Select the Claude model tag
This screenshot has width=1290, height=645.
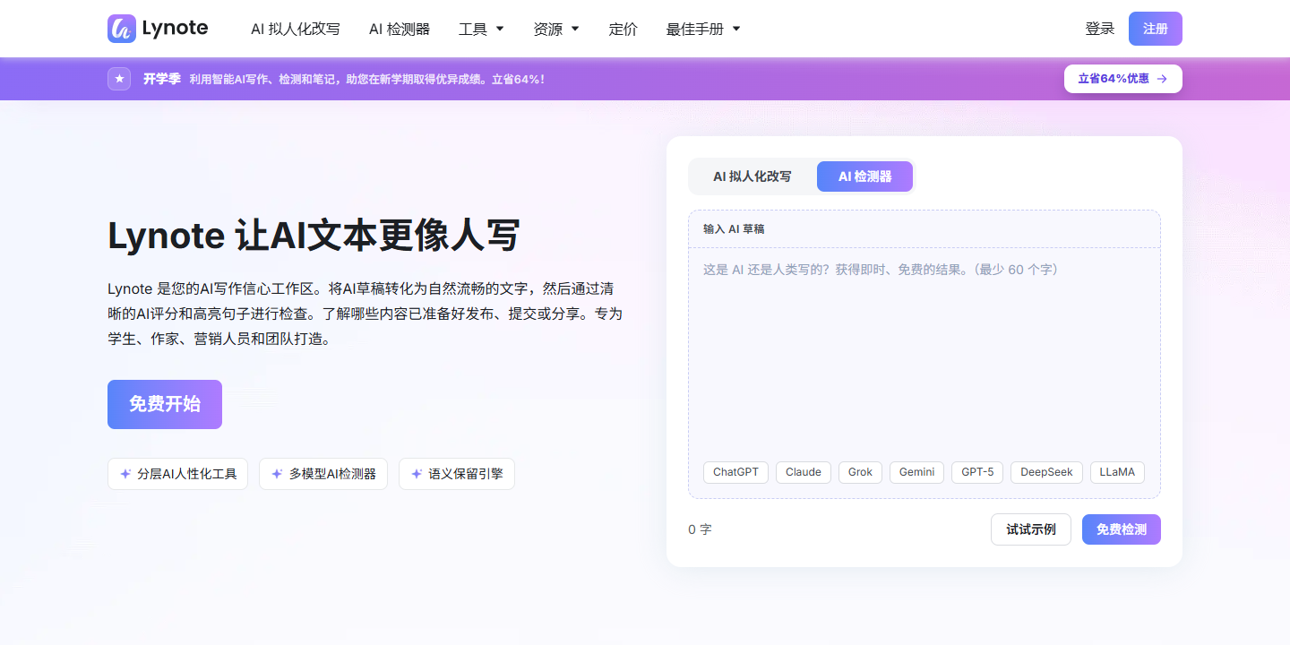804,472
